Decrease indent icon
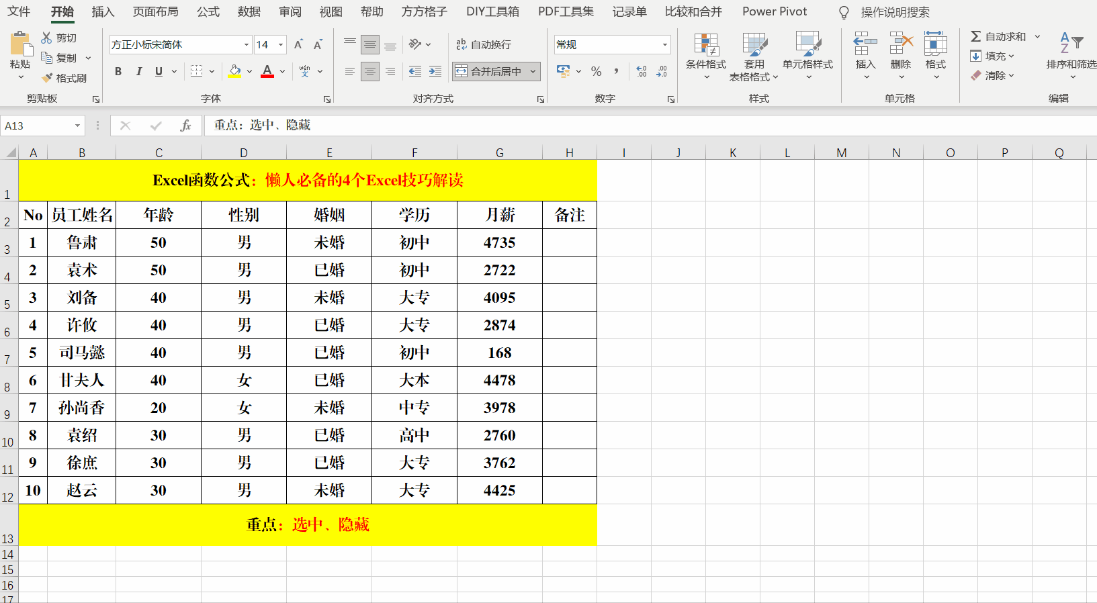The image size is (1097, 603). pos(415,71)
